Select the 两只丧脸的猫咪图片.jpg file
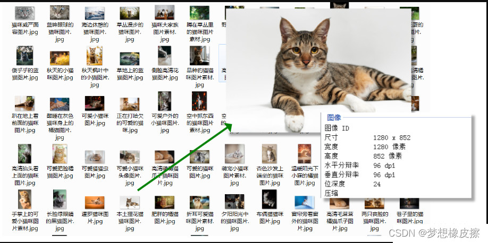The image size is (488, 243). tap(374, 215)
